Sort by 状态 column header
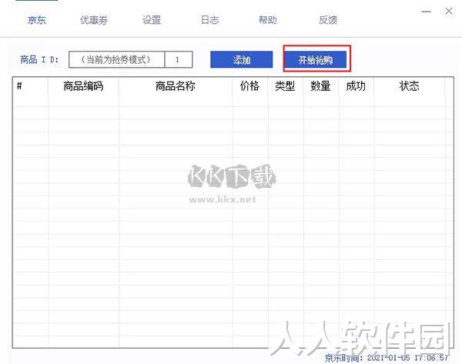This screenshot has height=364, width=462. pyautogui.click(x=410, y=86)
